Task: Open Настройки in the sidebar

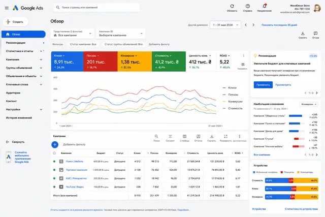Action: (x=13, y=109)
